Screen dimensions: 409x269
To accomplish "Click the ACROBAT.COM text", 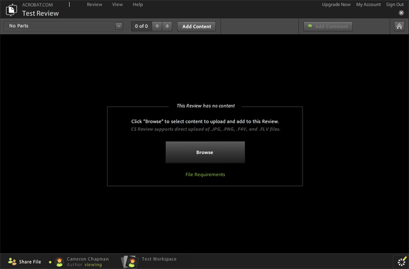I will coord(37,5).
